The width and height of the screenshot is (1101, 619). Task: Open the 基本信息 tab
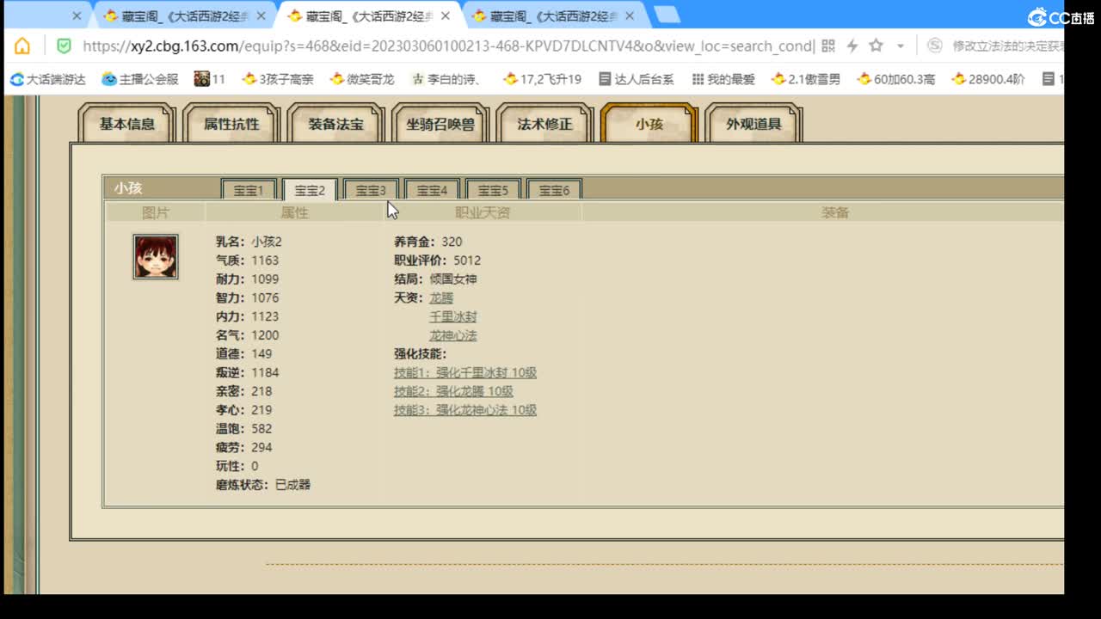[x=127, y=124]
